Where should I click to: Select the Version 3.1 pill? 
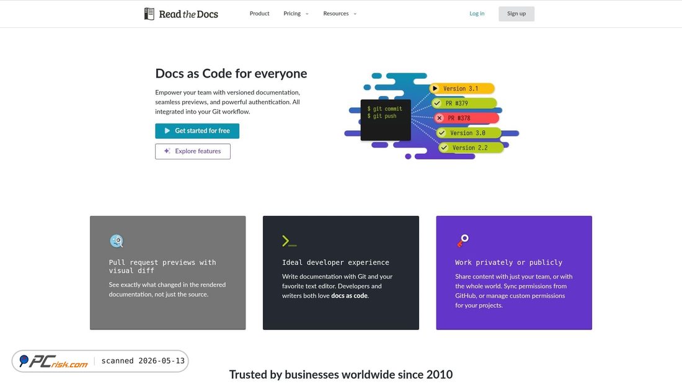pyautogui.click(x=462, y=88)
